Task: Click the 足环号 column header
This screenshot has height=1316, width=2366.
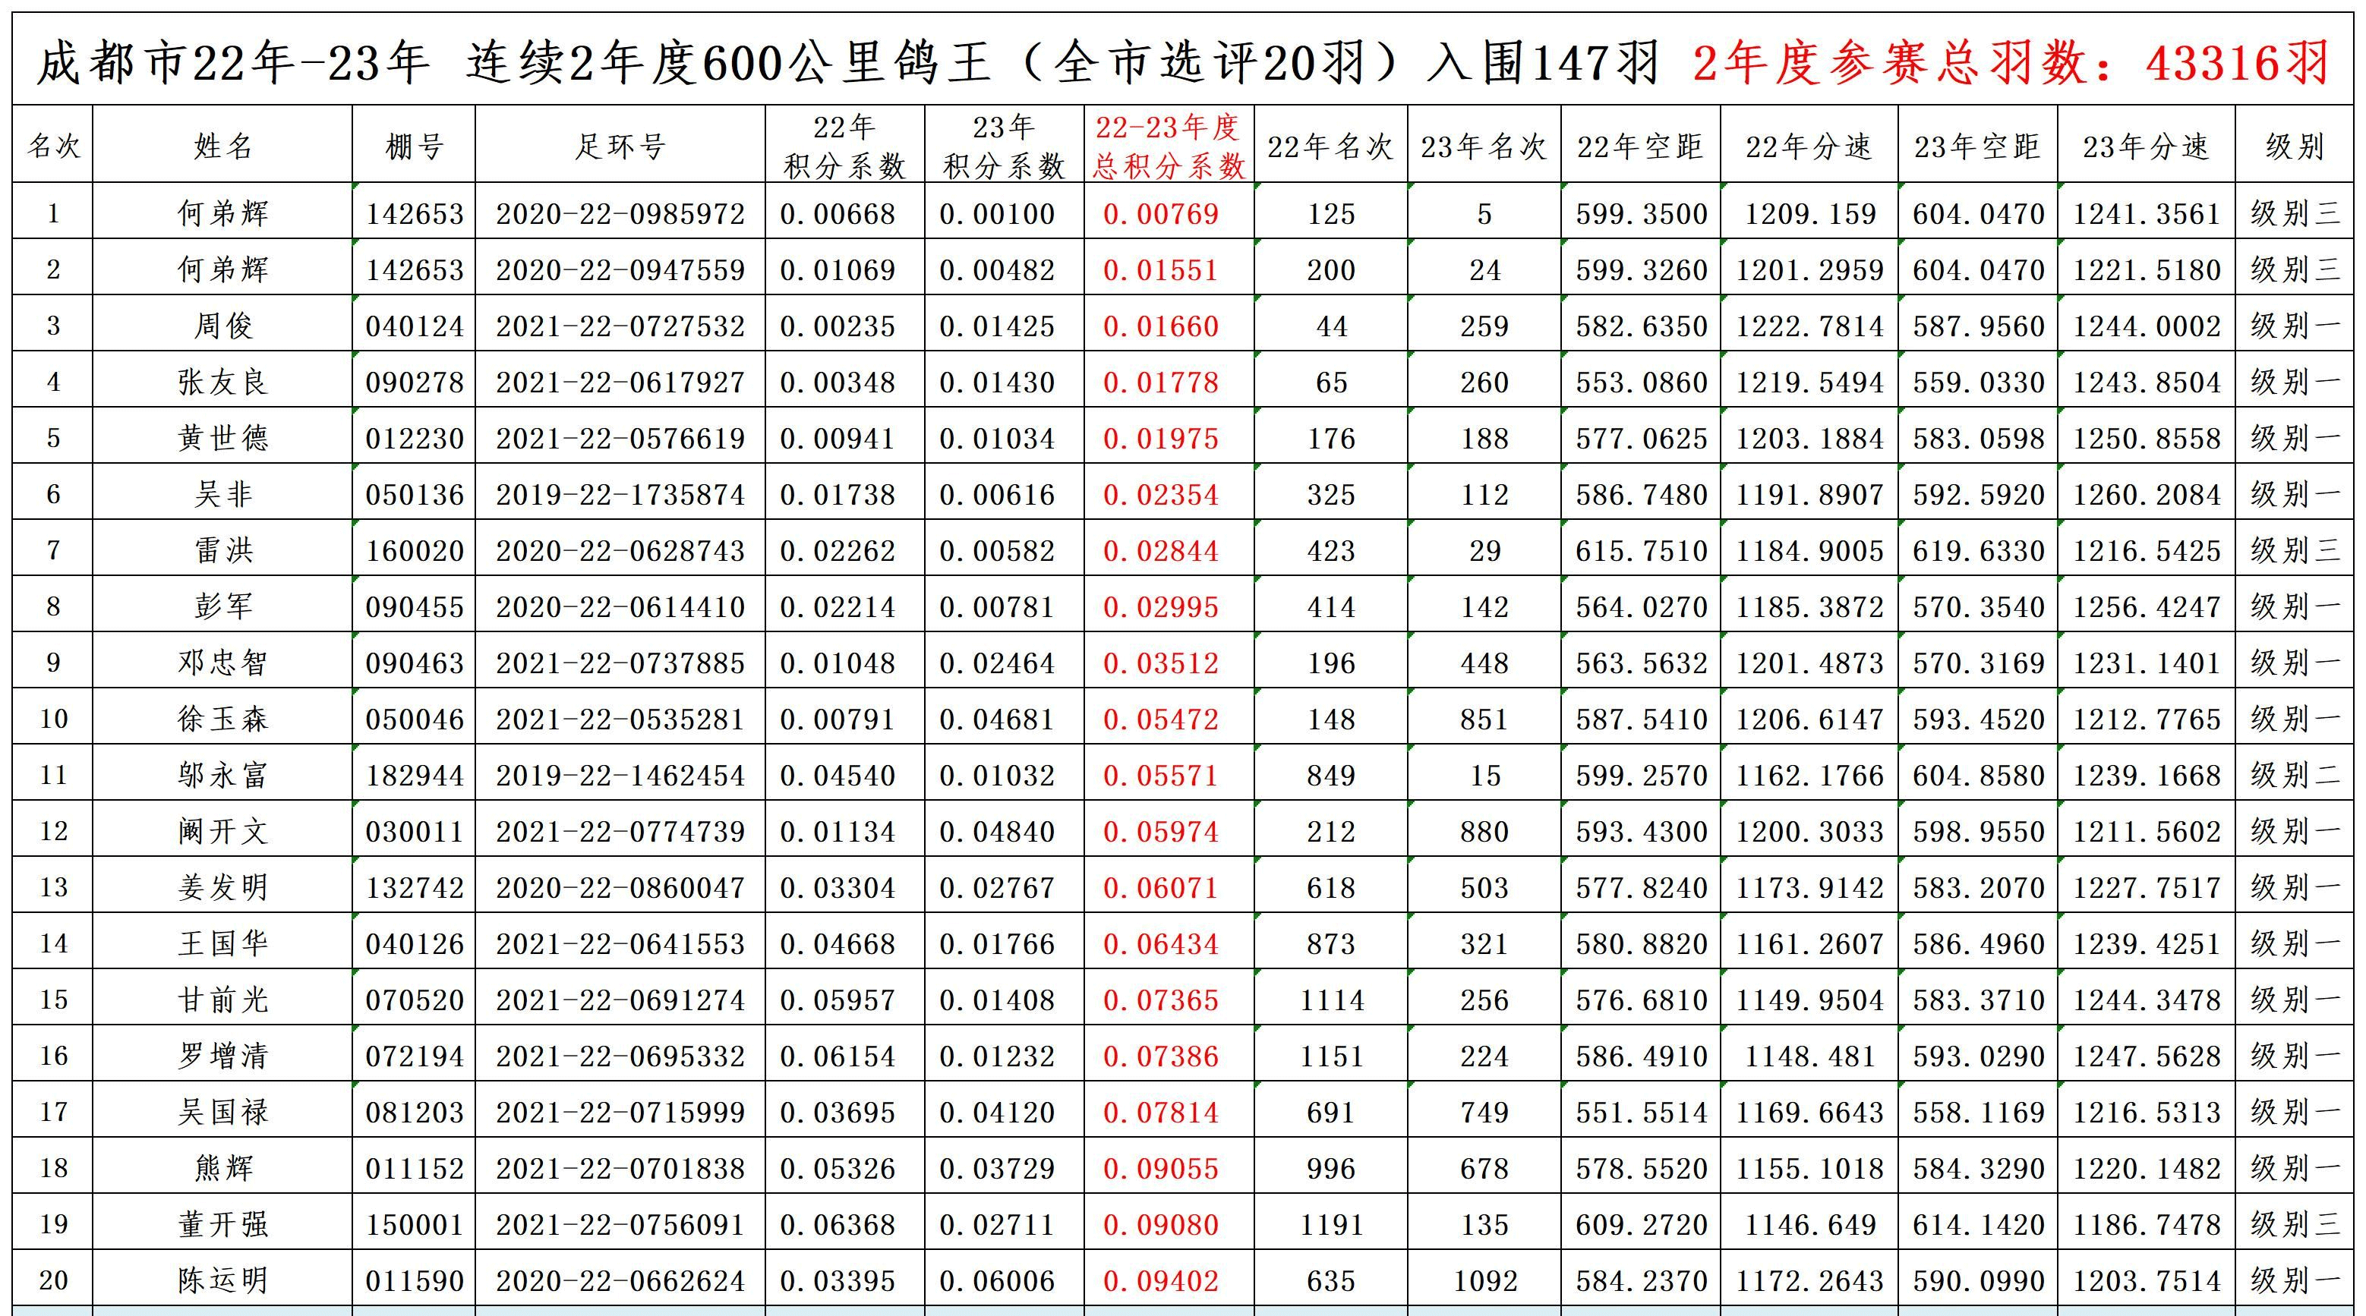Action: [620, 145]
